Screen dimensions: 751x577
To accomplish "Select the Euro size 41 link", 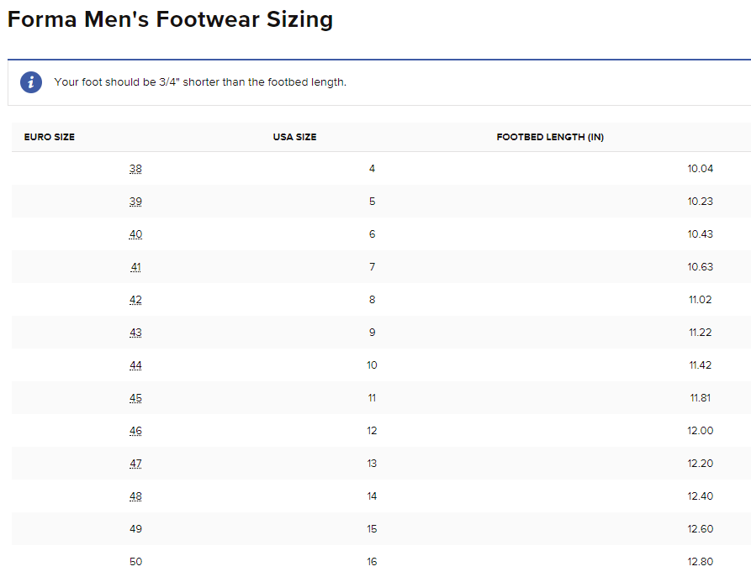I will (x=135, y=267).
